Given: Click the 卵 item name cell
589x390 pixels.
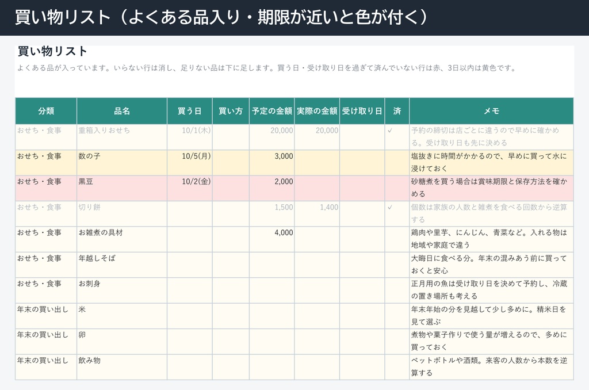Looking at the screenshot, I should (122, 342).
